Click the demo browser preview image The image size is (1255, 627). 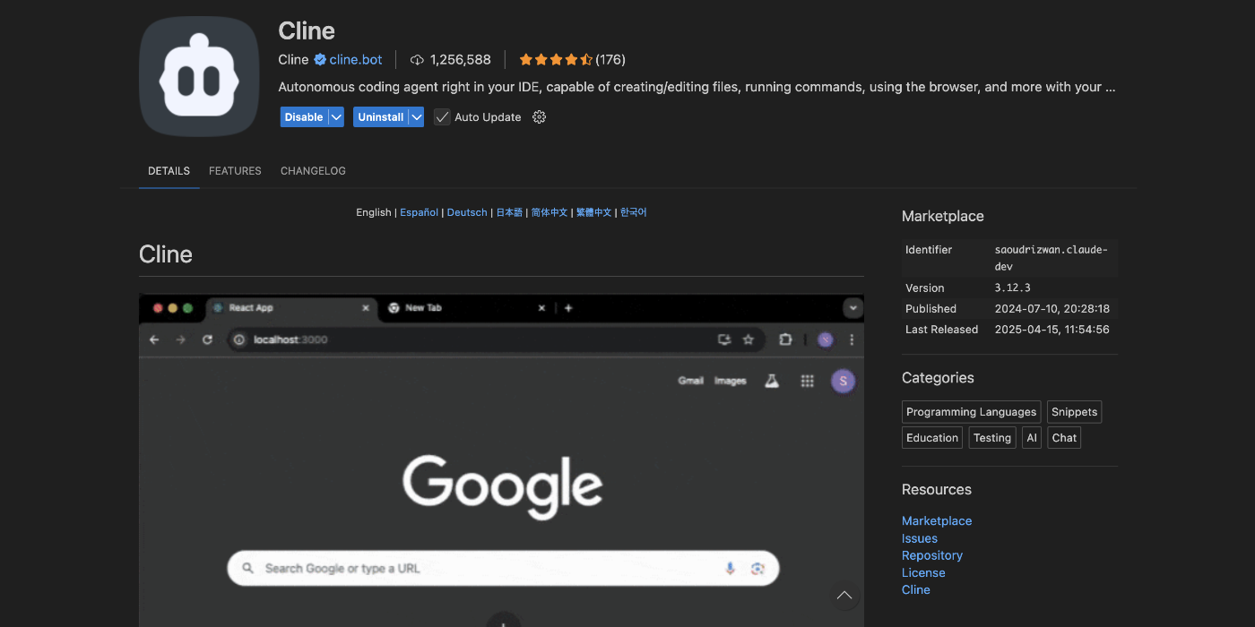point(501,460)
